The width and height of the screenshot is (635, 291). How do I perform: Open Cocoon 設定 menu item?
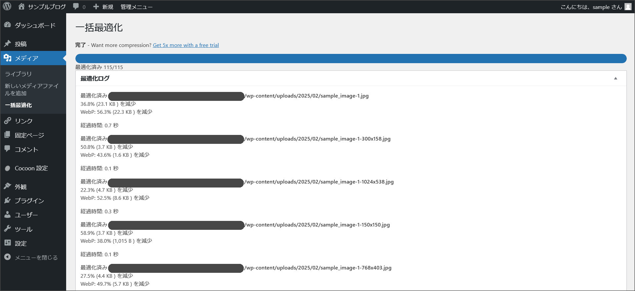tap(31, 168)
